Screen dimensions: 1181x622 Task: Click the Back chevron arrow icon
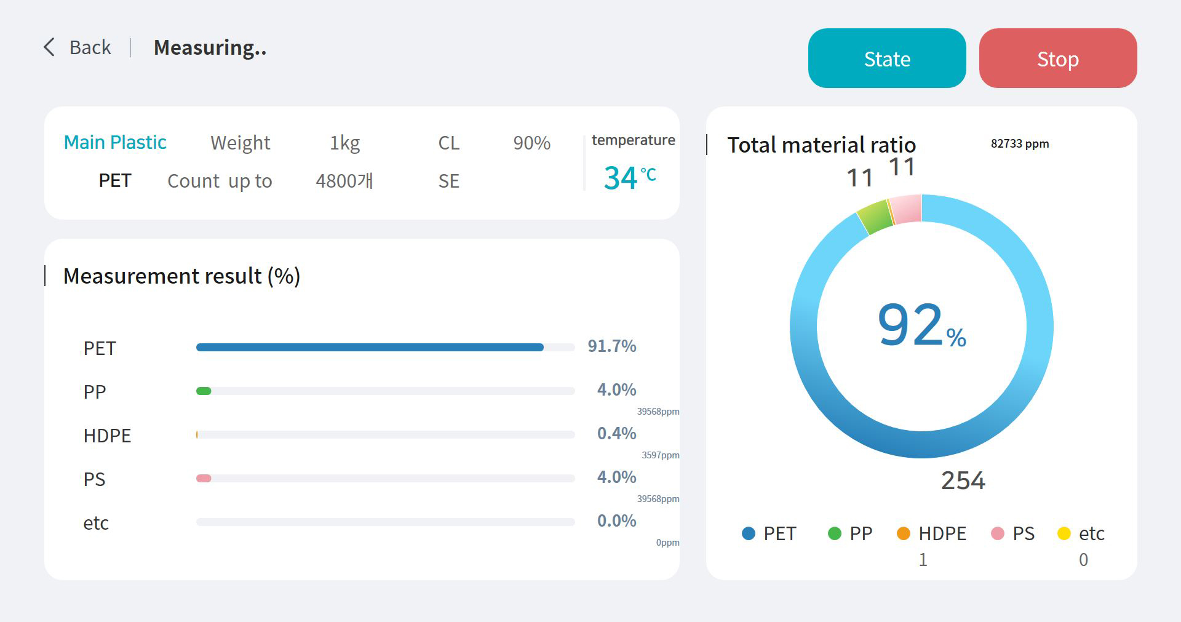(x=49, y=47)
